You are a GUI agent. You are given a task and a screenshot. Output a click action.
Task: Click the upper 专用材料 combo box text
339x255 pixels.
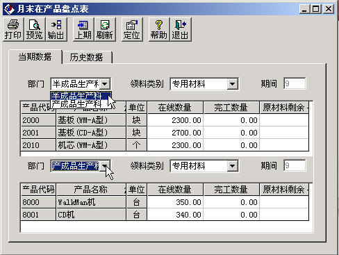[x=188, y=84]
